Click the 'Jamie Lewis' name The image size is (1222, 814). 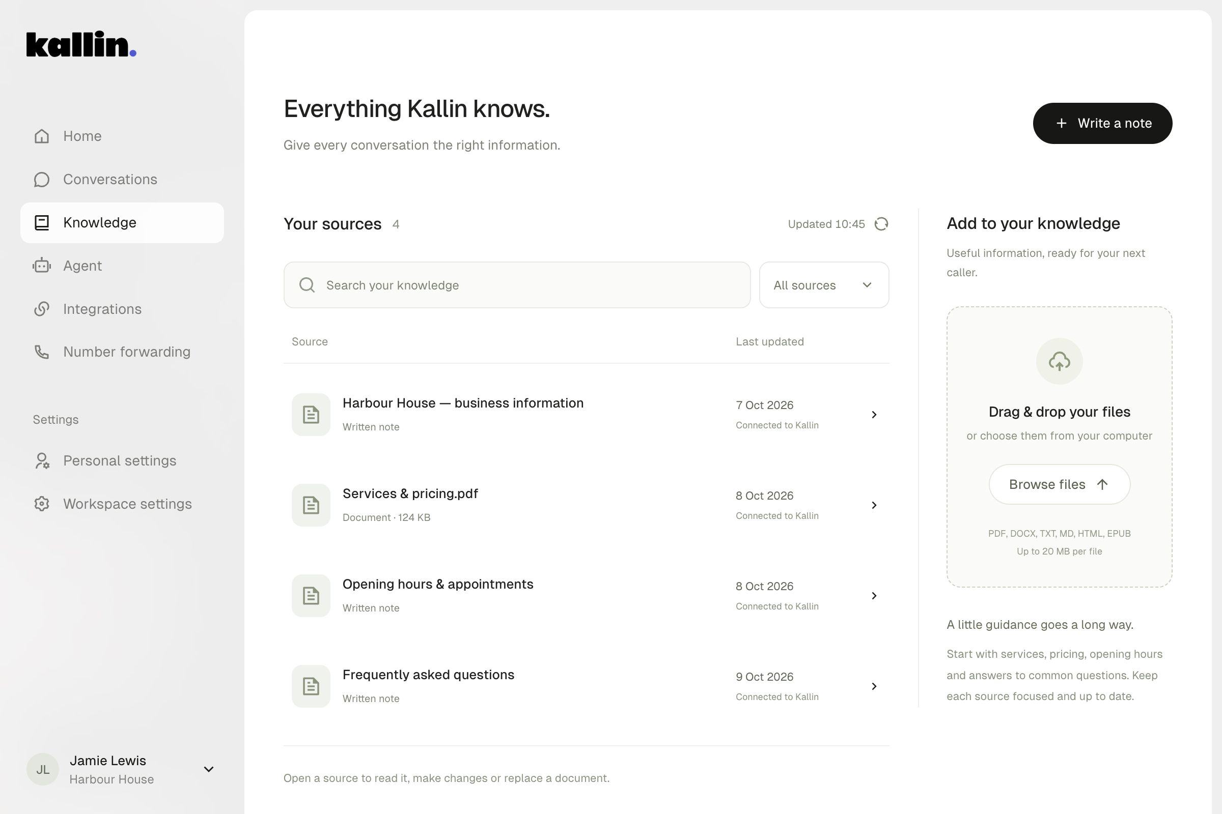pyautogui.click(x=107, y=761)
